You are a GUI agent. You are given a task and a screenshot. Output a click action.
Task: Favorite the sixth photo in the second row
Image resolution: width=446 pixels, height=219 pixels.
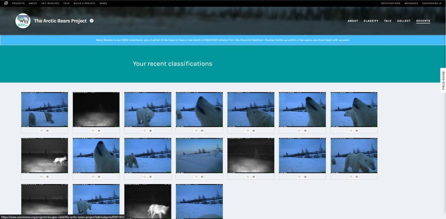point(299,177)
